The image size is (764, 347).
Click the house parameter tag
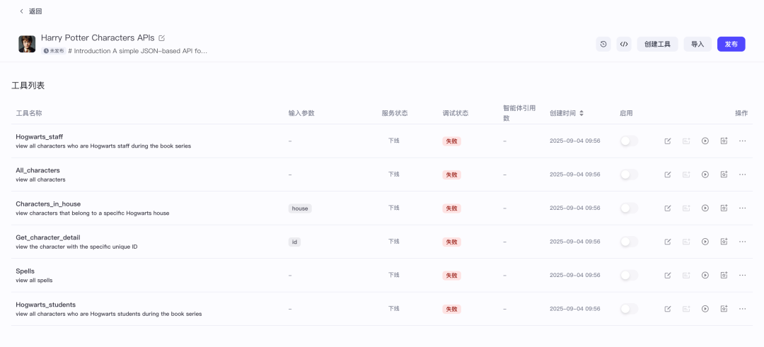pos(300,208)
